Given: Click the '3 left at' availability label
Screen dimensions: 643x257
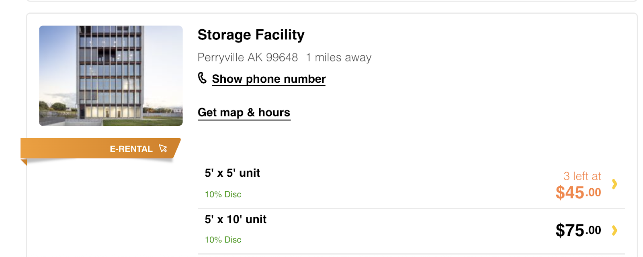Looking at the screenshot, I should coord(582,176).
